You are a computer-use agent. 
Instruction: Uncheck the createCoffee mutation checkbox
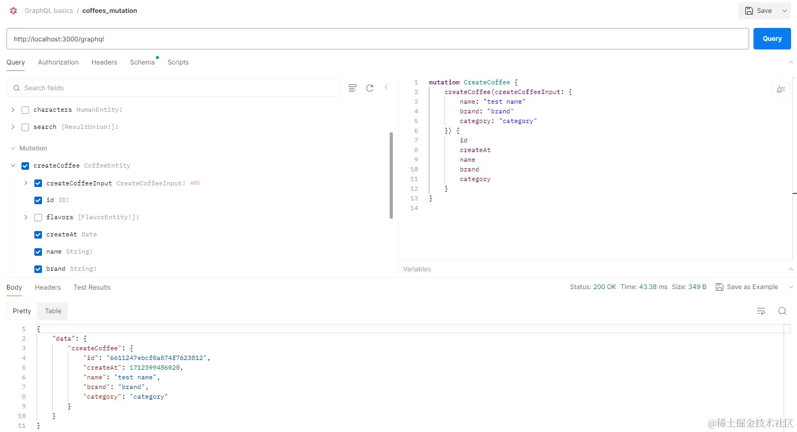point(25,166)
